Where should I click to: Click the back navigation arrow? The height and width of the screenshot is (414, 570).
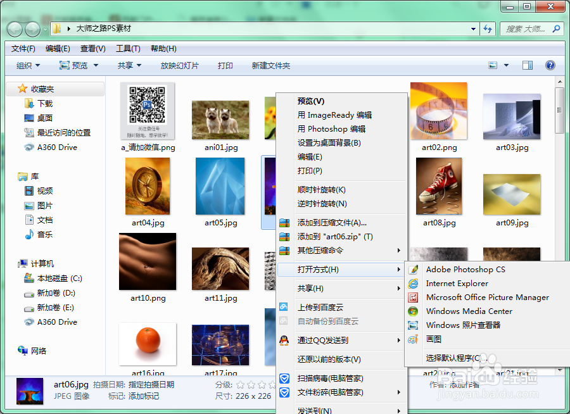(x=15, y=29)
